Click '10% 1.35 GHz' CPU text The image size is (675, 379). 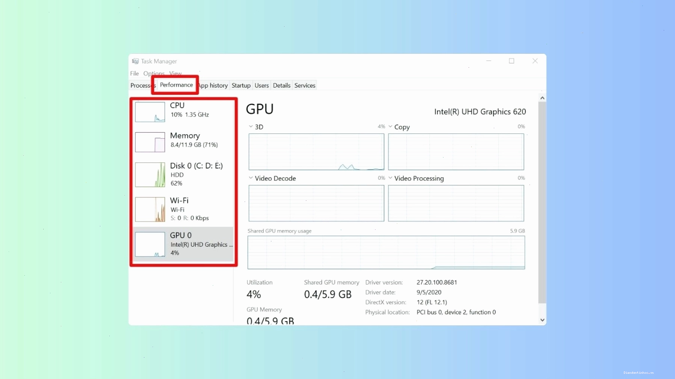(190, 115)
